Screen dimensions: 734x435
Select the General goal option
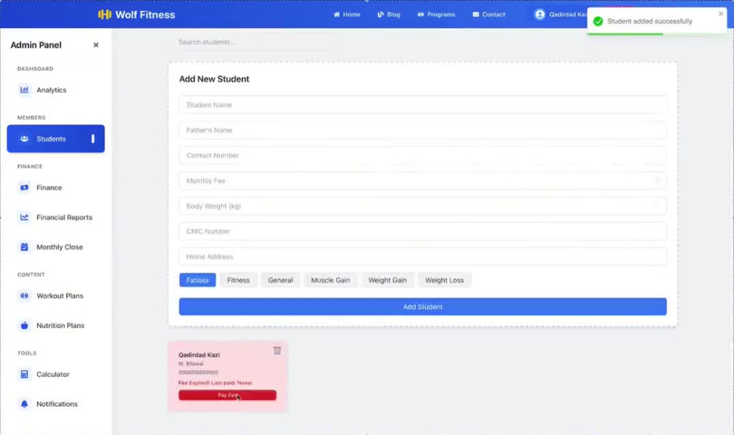280,280
